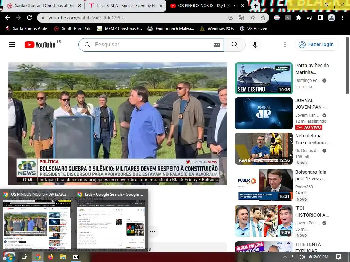Open media control icon in the Chrome toolbar
Image resolution: width=350 pixels, height=262 pixels.
pyautogui.click(x=310, y=18)
